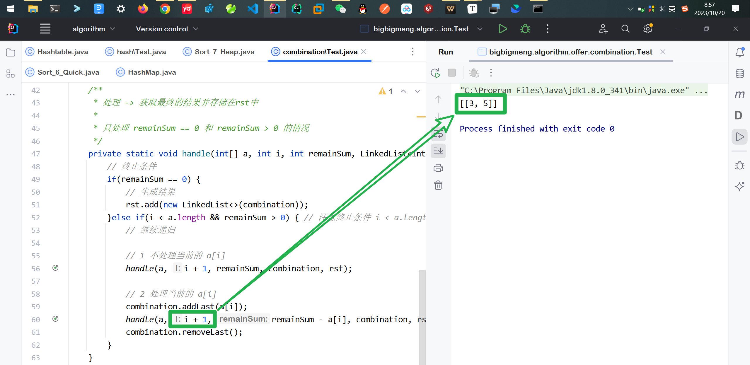Screen dimensions: 750x365
Task: Expand the Version control dropdown
Action: pos(167,29)
